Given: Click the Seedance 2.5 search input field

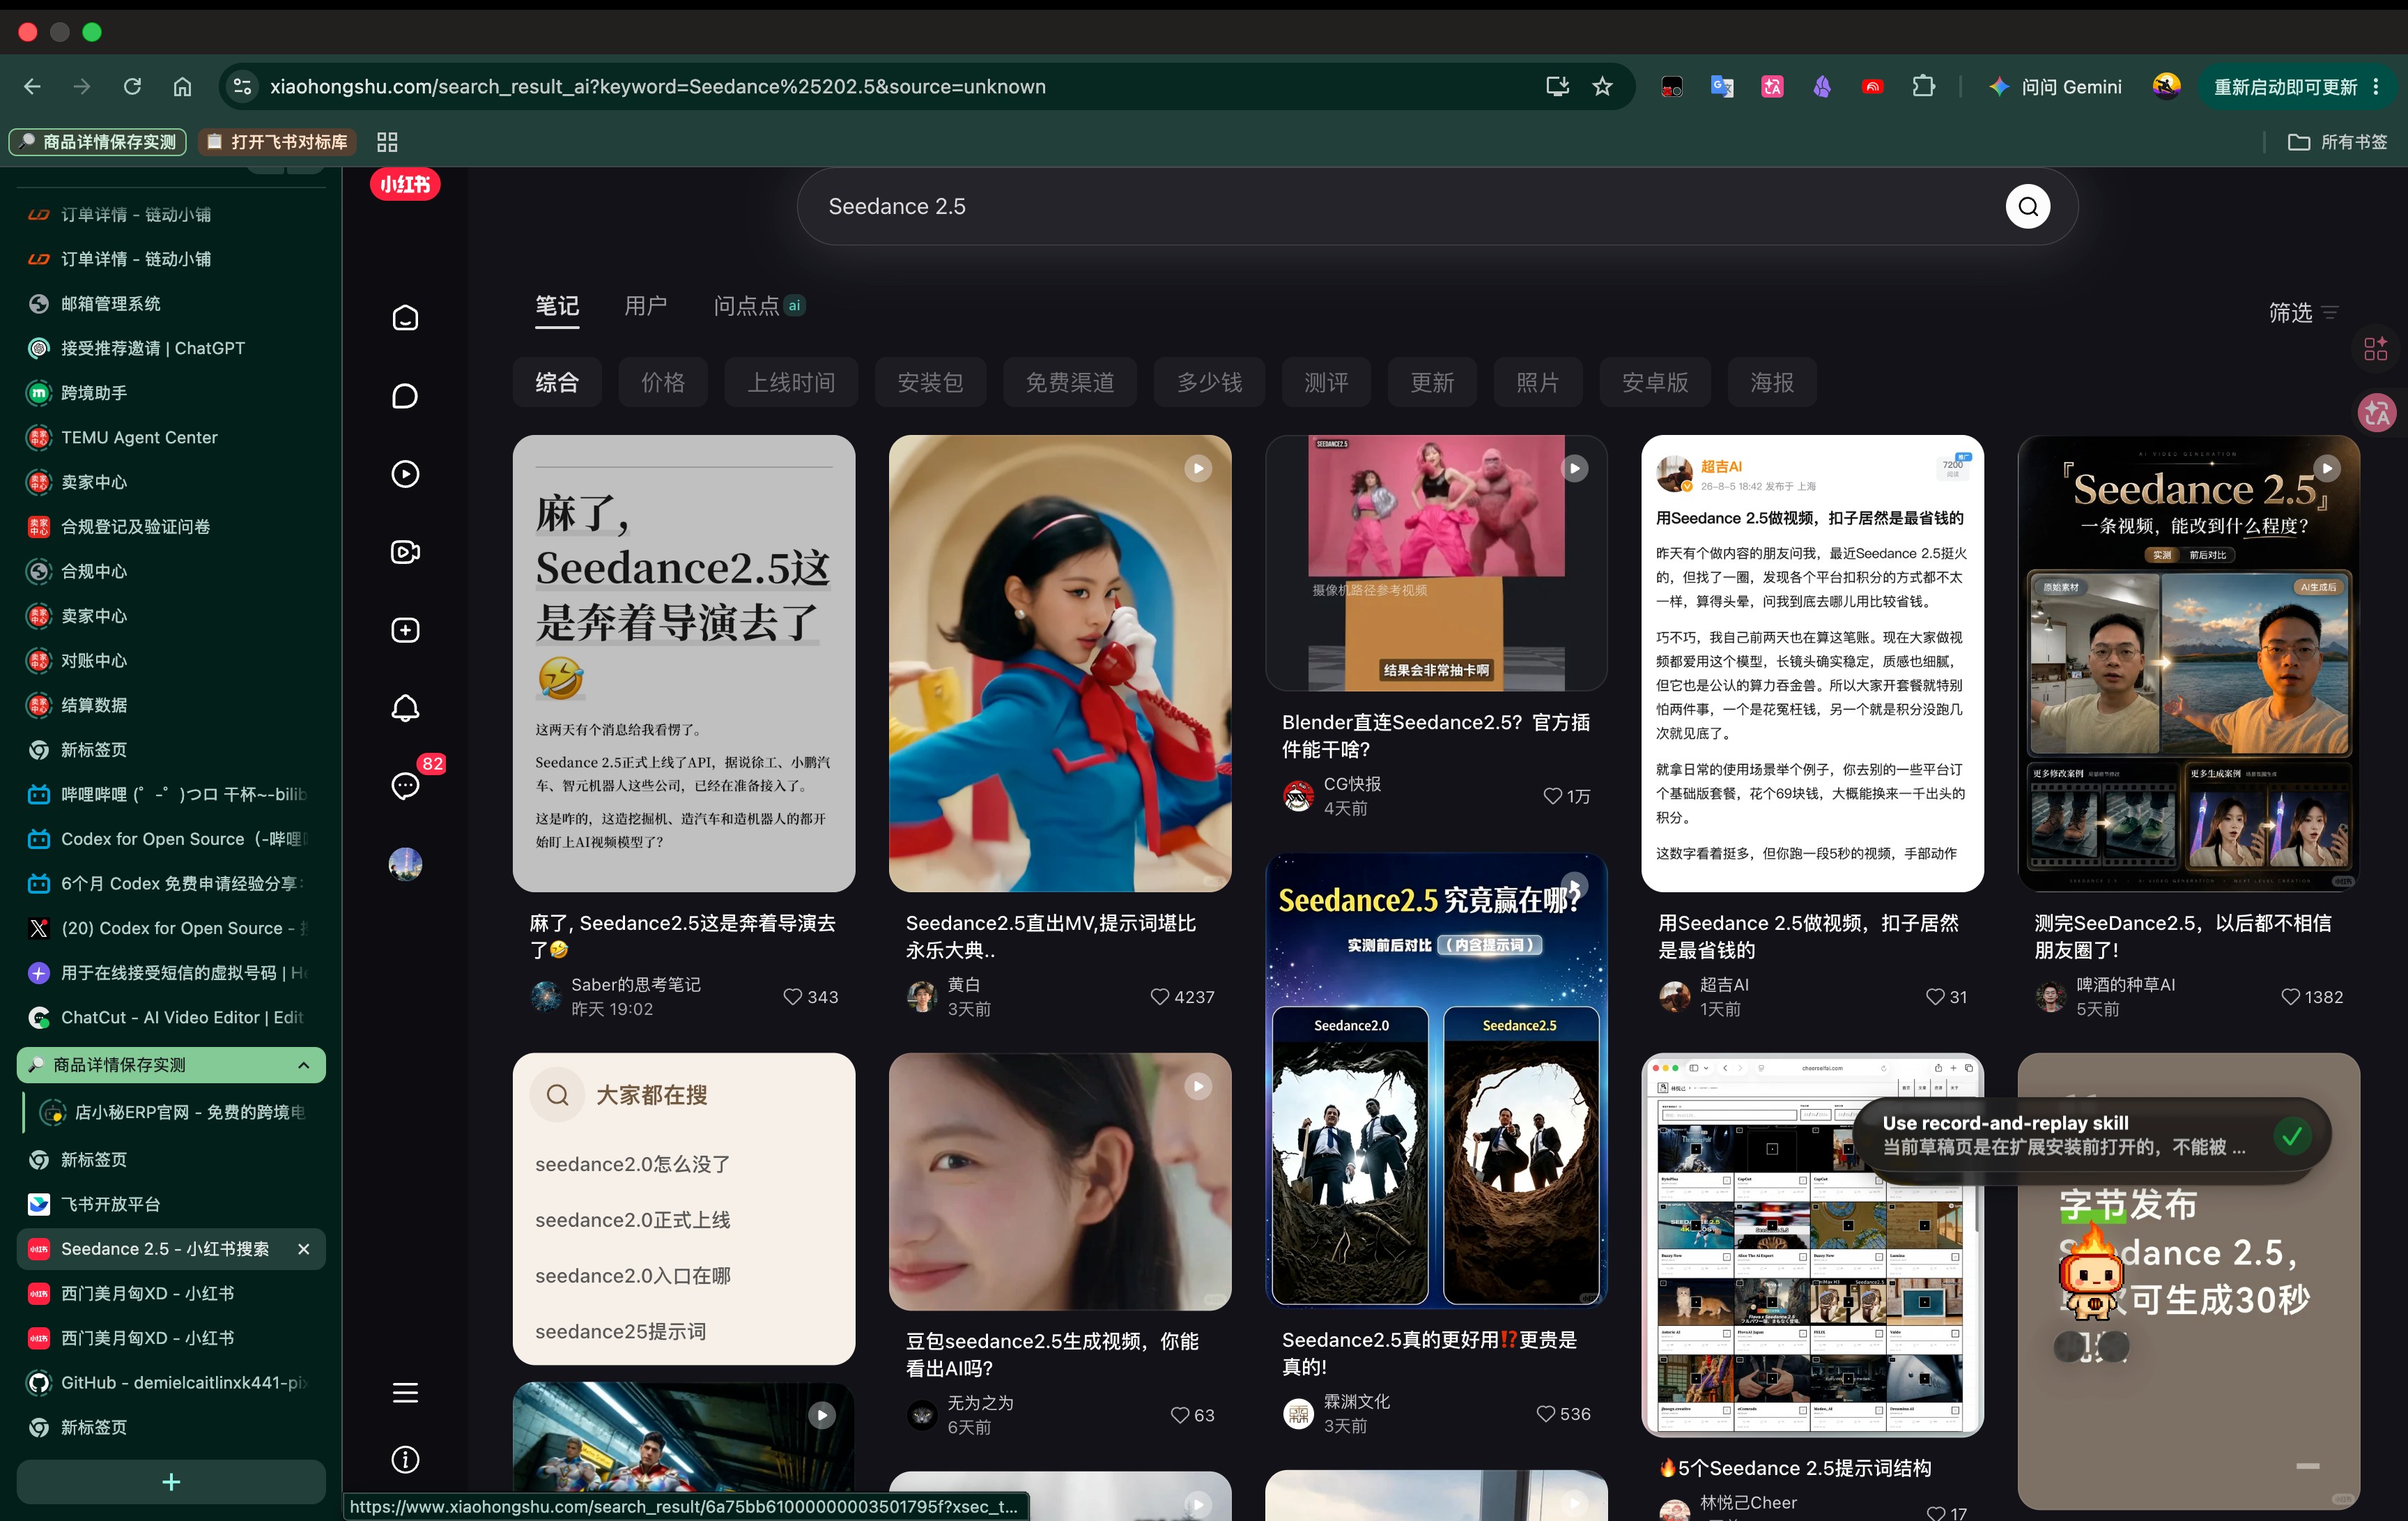Looking at the screenshot, I should [x=1400, y=207].
